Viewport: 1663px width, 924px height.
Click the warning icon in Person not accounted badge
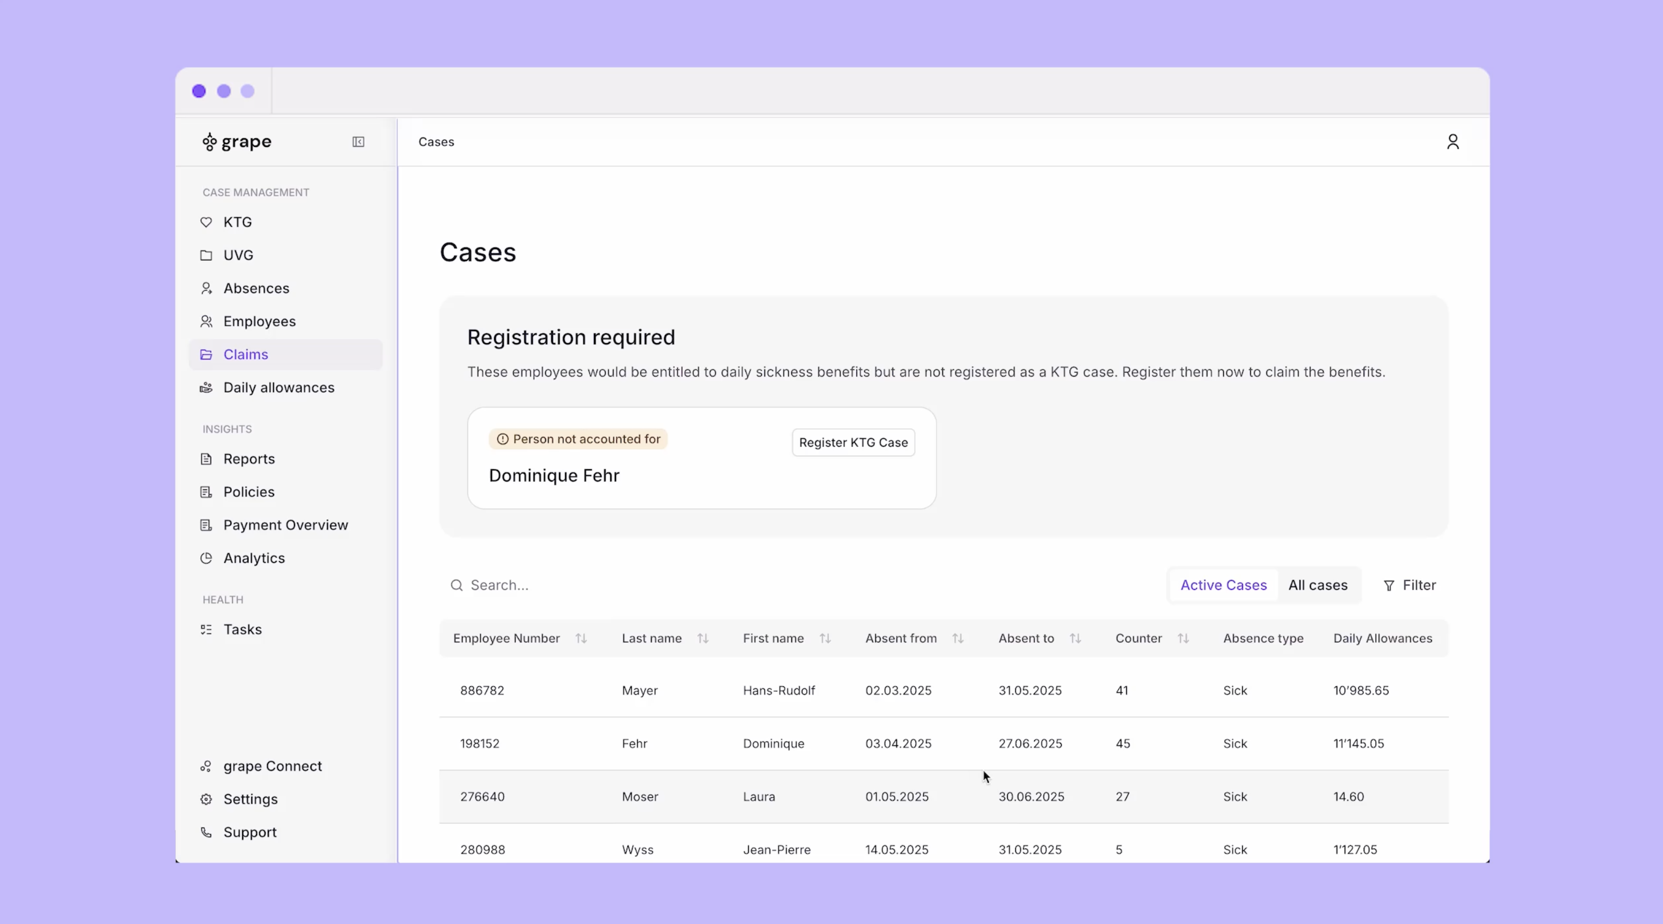[x=502, y=439]
